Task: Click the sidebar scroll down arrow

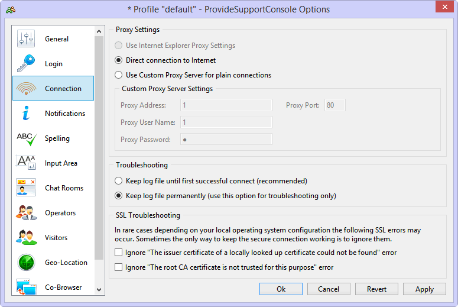Action: pyautogui.click(x=99, y=289)
